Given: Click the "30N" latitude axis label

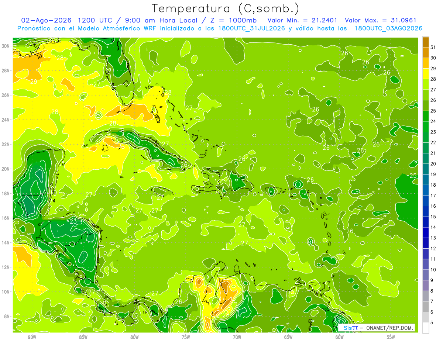Looking at the screenshot, I should [6, 46].
